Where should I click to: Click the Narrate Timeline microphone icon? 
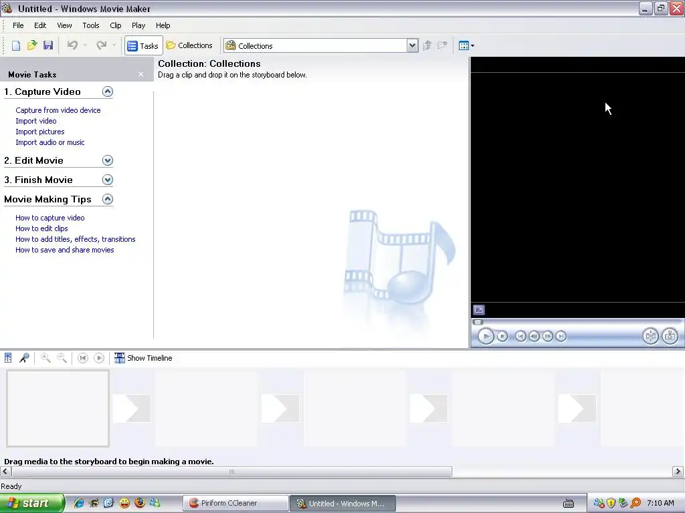(x=24, y=358)
